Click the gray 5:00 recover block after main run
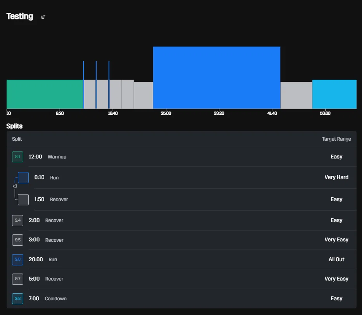The image size is (362, 315). 296,95
